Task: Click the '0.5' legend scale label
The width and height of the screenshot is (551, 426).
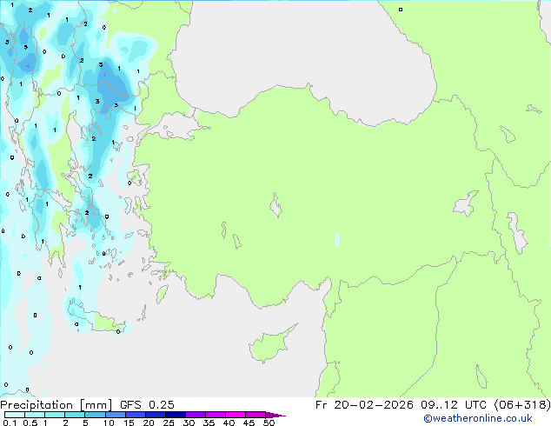Action: click(x=30, y=423)
